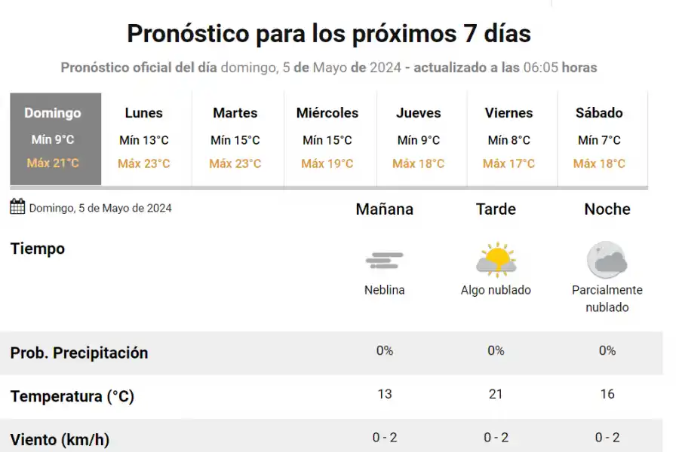The width and height of the screenshot is (679, 452).
Task: Select the Jueves day card
Action: [x=419, y=137]
